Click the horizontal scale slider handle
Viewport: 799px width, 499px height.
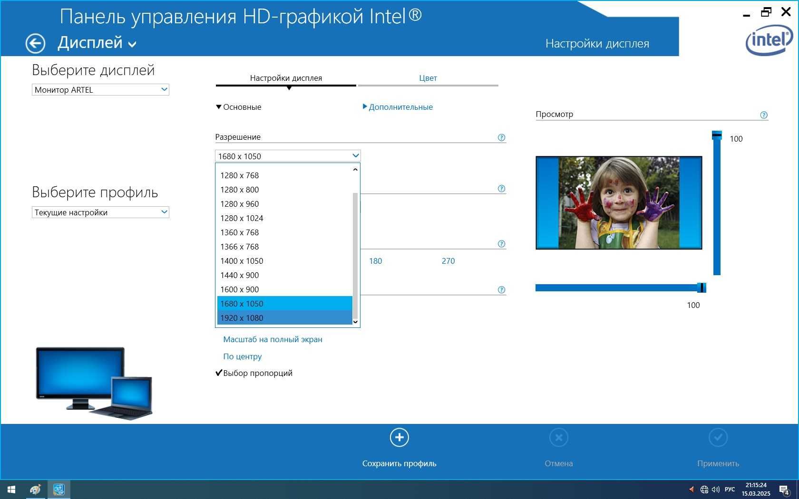point(701,288)
